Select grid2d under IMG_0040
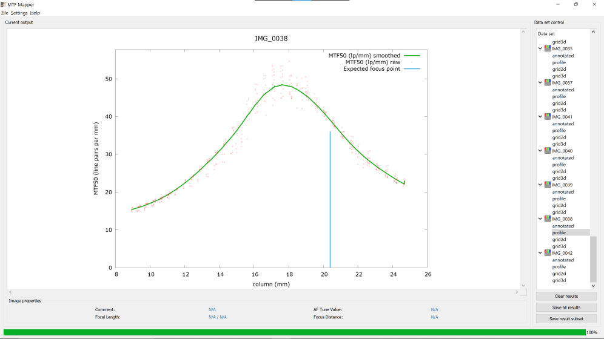 pos(559,171)
